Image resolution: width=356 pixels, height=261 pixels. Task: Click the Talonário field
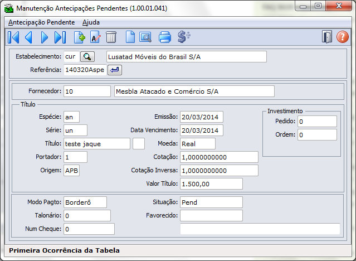click(x=87, y=216)
